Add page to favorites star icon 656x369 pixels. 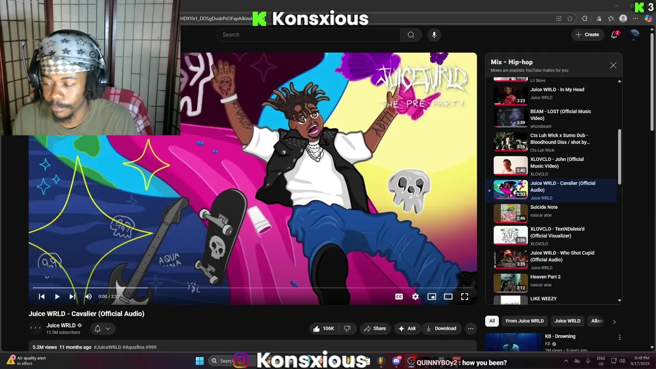click(x=570, y=18)
